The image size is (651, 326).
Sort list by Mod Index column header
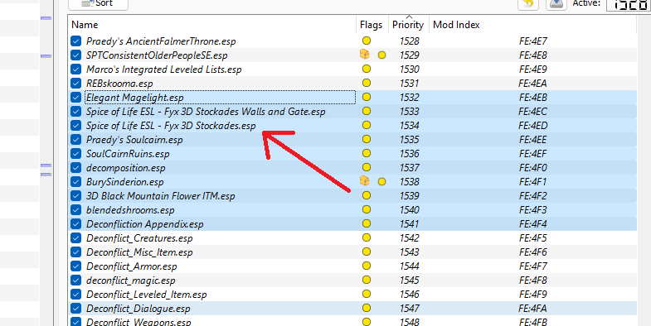click(x=456, y=25)
